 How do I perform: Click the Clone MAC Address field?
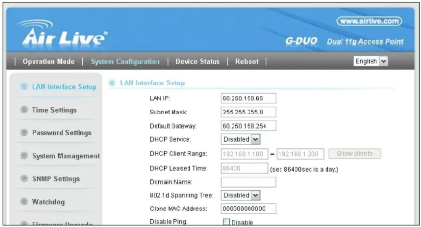click(x=248, y=209)
